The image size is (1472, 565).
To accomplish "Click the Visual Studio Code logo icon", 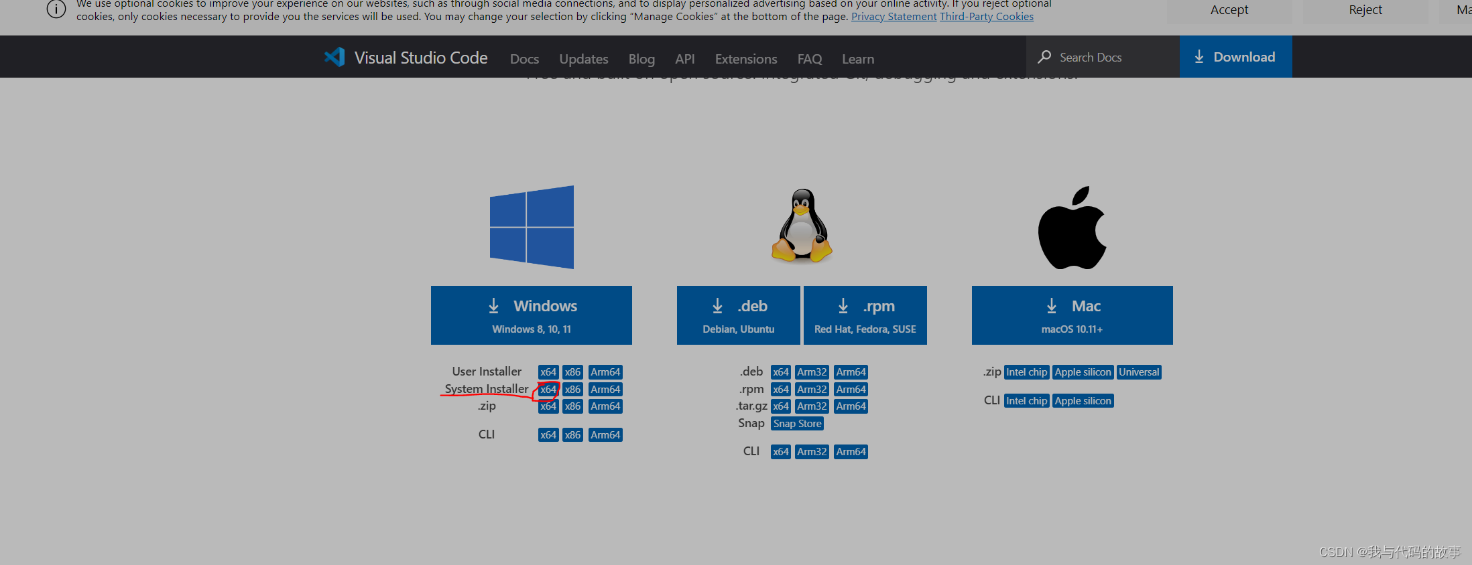I will click(334, 57).
